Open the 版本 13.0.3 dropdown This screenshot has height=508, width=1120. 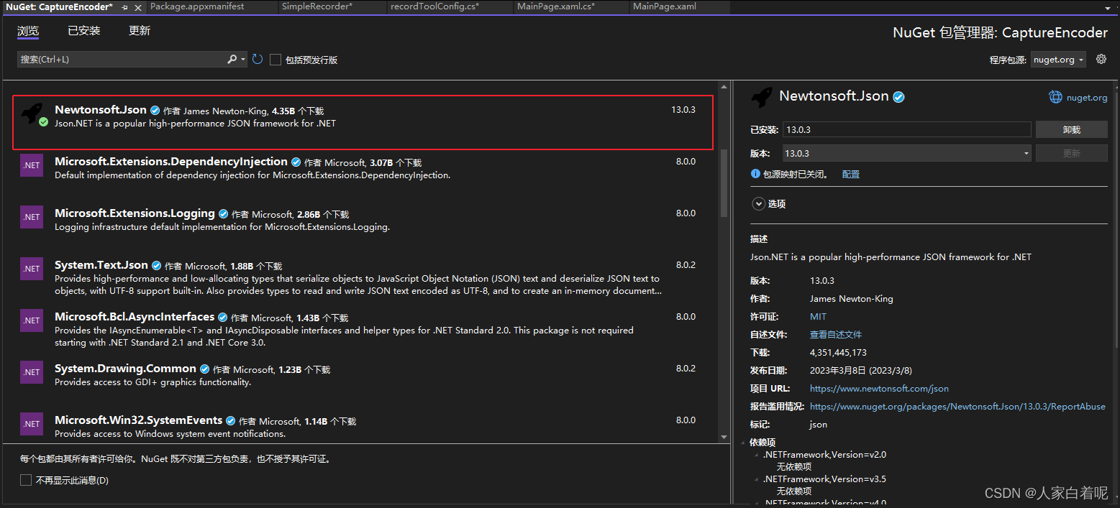tap(907, 153)
